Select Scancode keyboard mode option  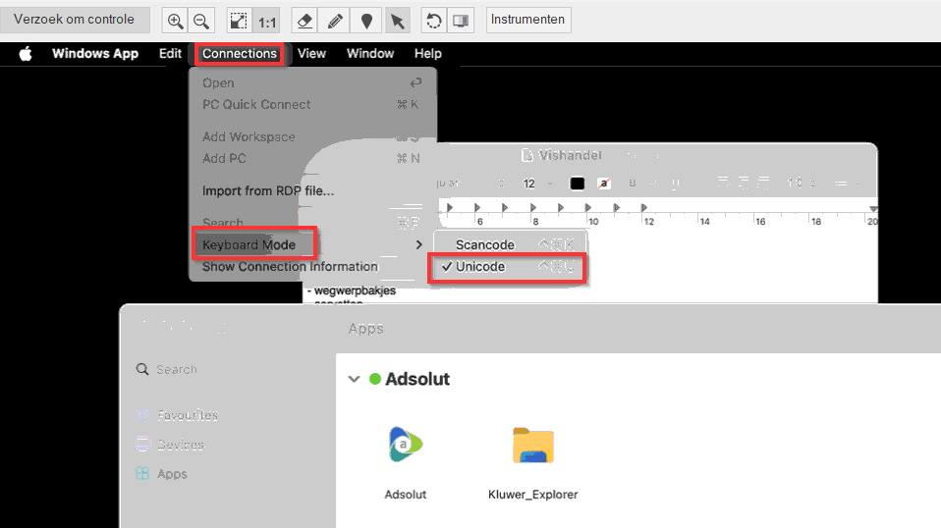484,244
